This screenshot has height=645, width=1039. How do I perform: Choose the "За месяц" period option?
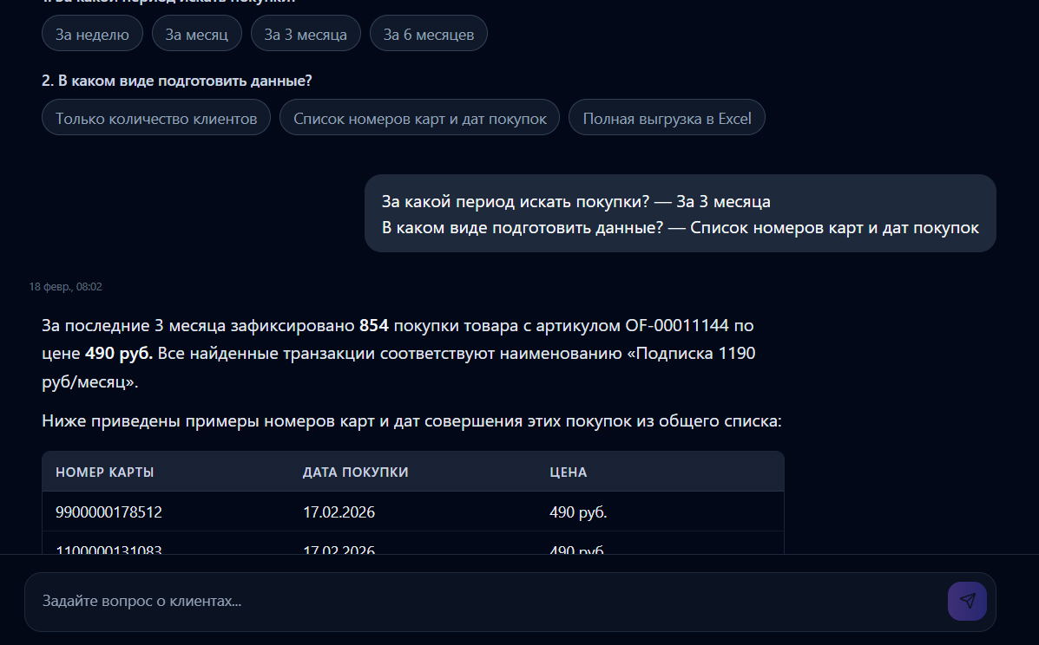[196, 34]
